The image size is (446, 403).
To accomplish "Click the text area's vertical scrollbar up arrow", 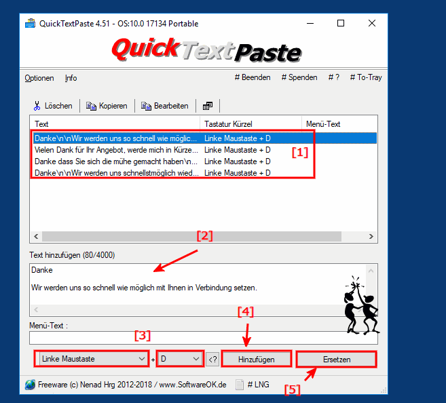I will [371, 271].
